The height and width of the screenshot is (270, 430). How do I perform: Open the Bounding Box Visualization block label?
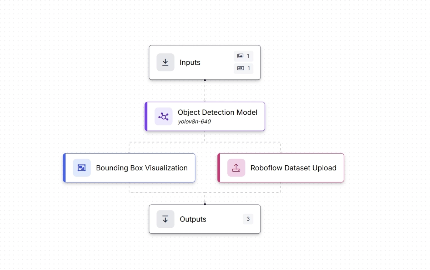(142, 168)
